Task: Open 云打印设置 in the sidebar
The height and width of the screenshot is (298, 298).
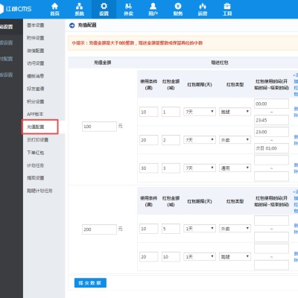Action: [x=37, y=139]
